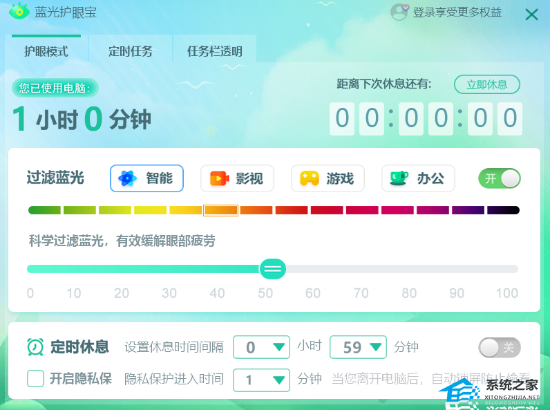
Task: Check the 开启隐私保 privacy checkbox
Action: 35,379
